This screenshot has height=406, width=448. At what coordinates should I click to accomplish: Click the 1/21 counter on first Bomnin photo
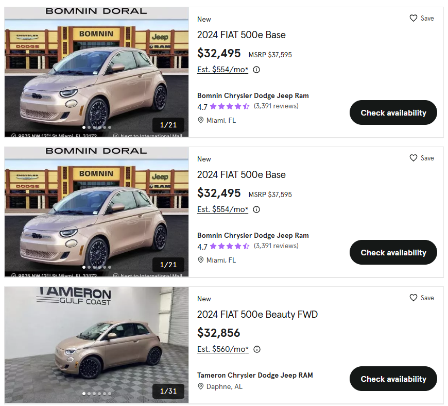tap(168, 125)
